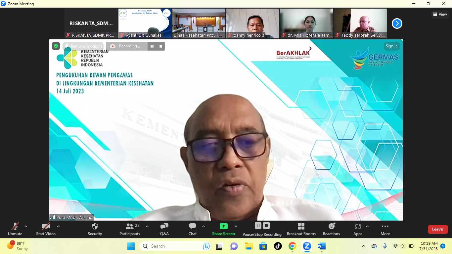
Task: Open TikTok from the taskbar
Action: (278, 246)
